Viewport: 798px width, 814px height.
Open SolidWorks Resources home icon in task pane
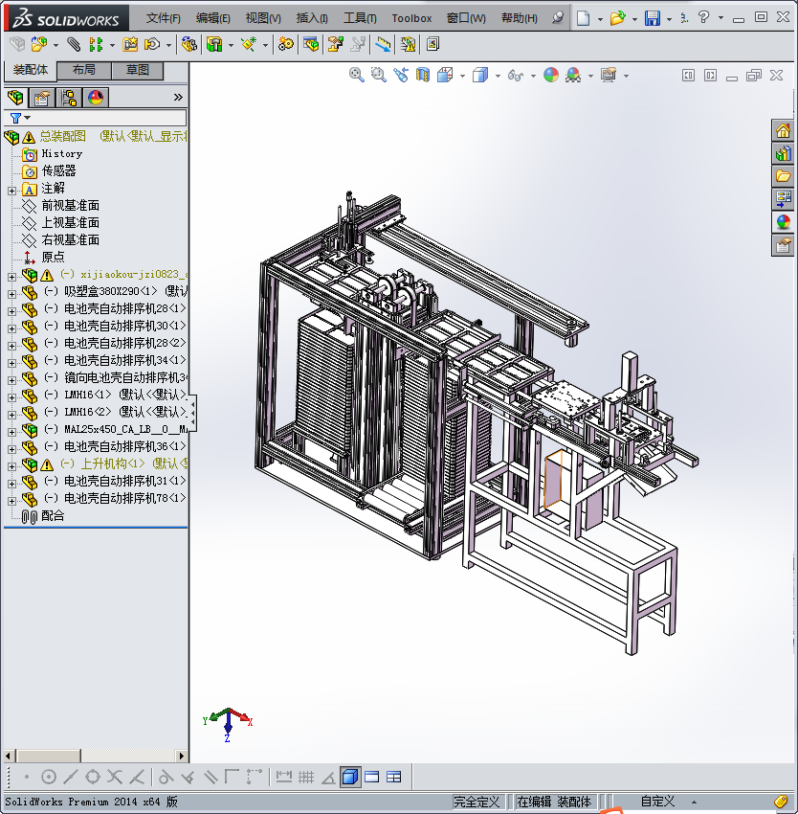coord(784,131)
